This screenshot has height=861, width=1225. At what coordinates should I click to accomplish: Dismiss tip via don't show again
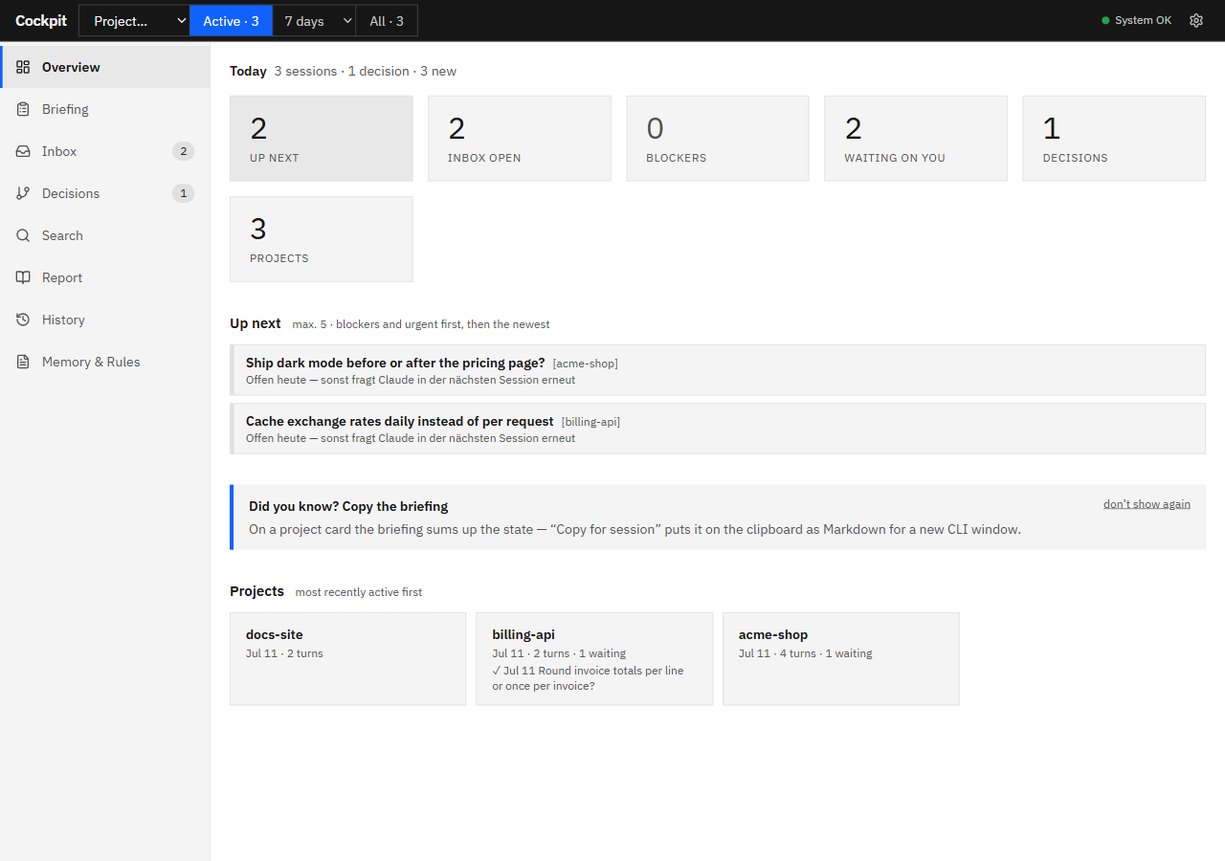[1147, 504]
